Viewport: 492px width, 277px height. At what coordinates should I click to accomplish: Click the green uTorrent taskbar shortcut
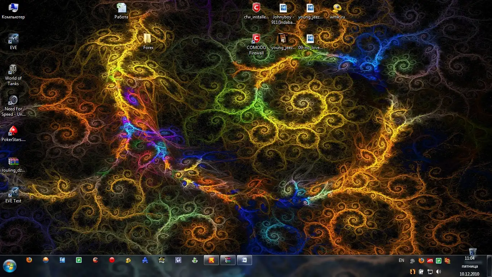[x=79, y=260]
